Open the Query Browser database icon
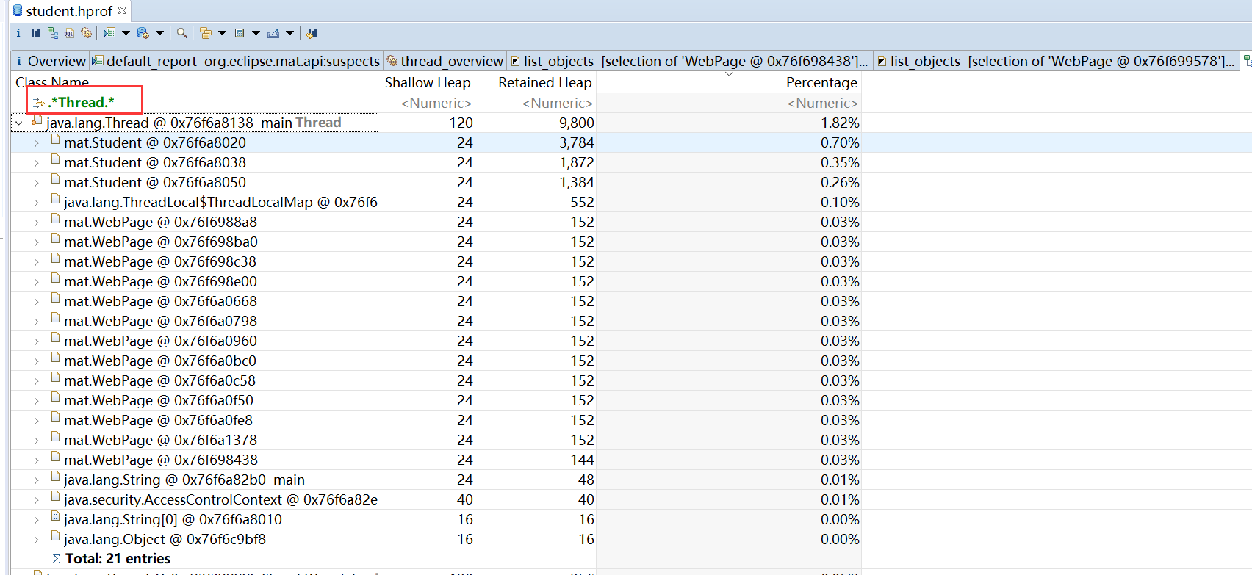Image resolution: width=1252 pixels, height=575 pixels. point(143,33)
